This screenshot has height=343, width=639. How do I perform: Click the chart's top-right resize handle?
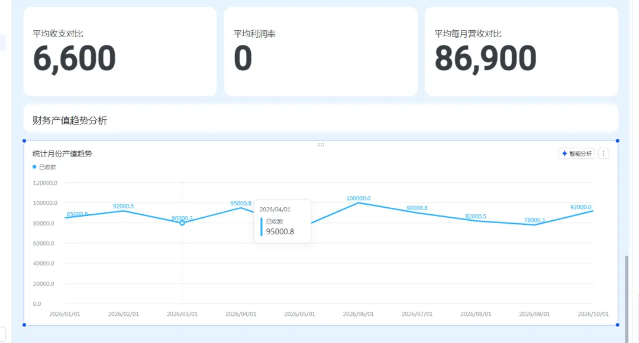(617, 141)
